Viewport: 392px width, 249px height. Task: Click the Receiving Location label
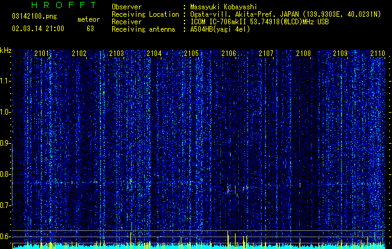point(145,14)
